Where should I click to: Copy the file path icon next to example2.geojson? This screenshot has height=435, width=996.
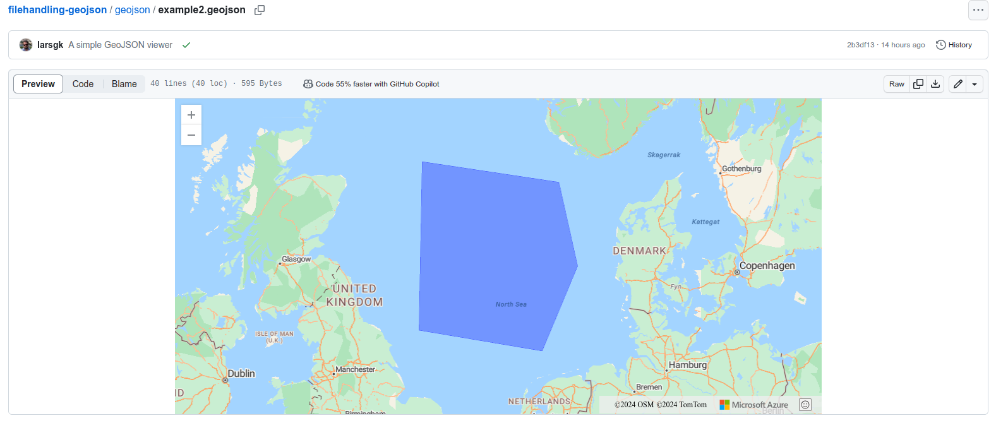(260, 10)
